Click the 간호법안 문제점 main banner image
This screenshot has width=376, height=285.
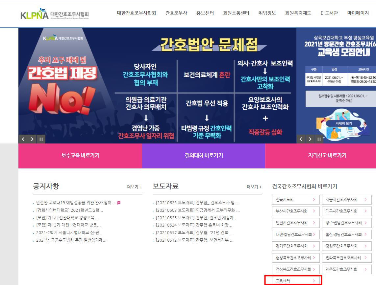click(x=157, y=86)
